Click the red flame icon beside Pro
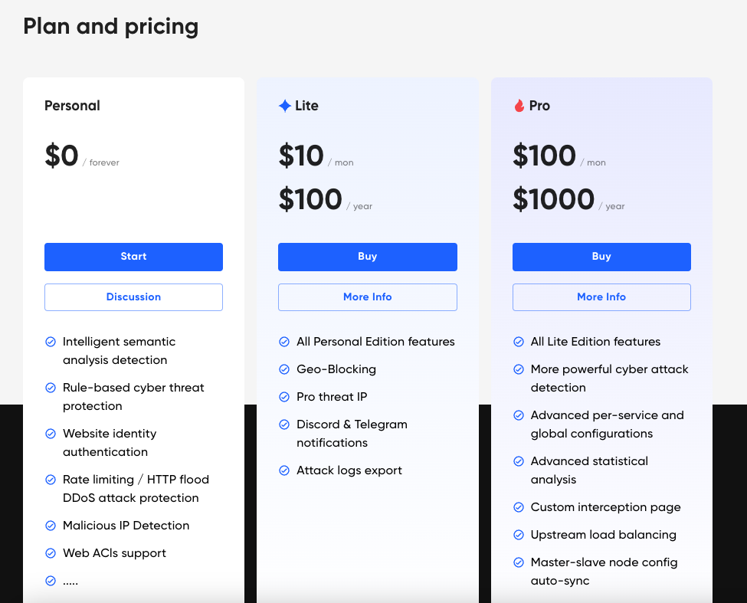Screen dimensions: 747x603 pyautogui.click(x=519, y=106)
